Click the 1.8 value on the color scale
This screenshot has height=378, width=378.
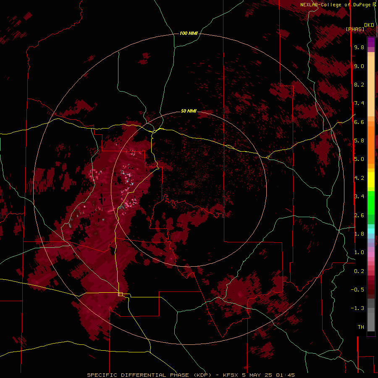(x=359, y=234)
